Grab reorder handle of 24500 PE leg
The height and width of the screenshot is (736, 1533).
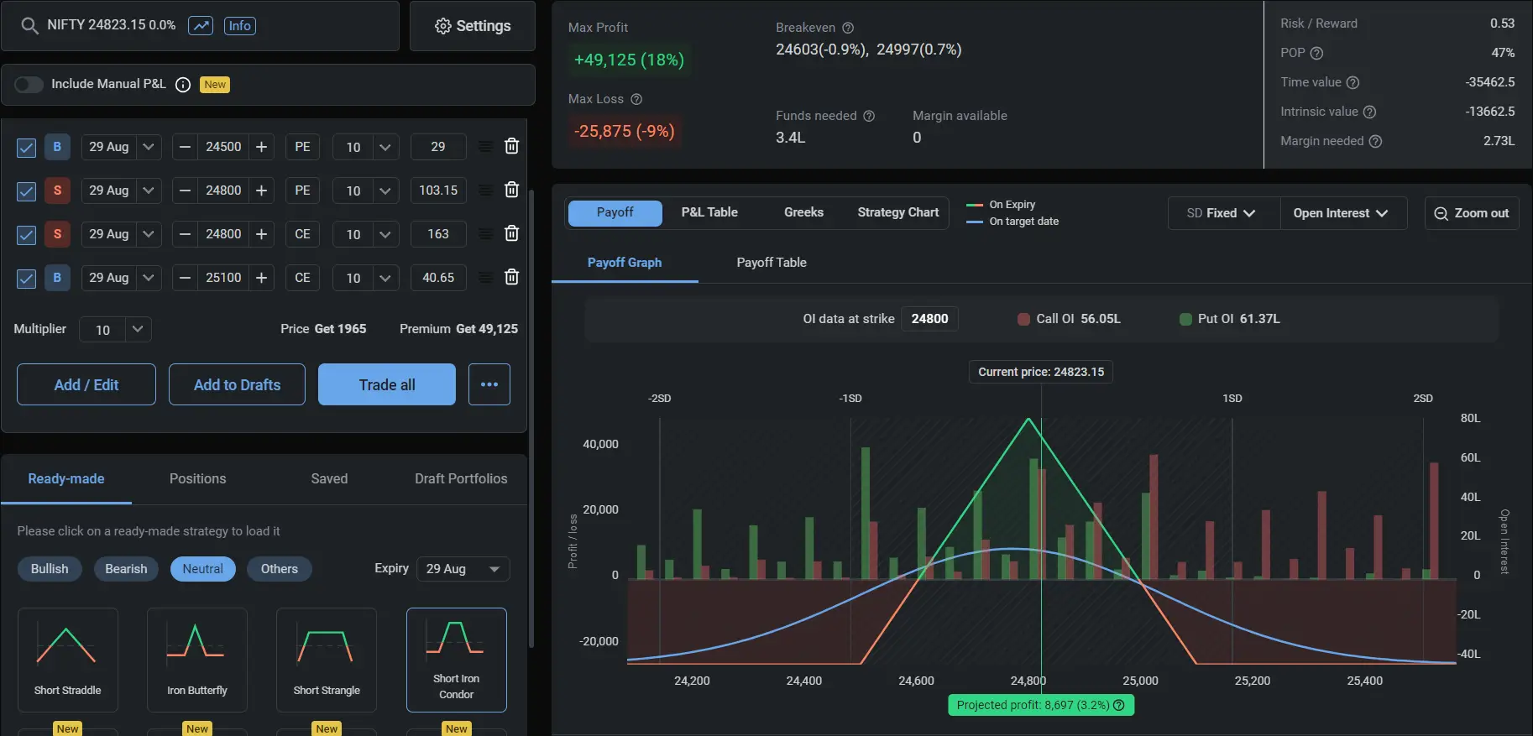coord(485,147)
